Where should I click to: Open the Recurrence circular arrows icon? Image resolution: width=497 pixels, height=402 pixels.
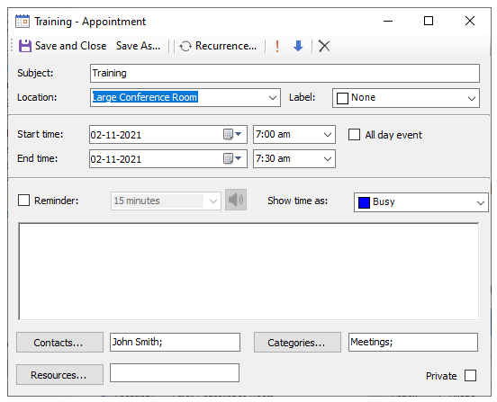(185, 46)
